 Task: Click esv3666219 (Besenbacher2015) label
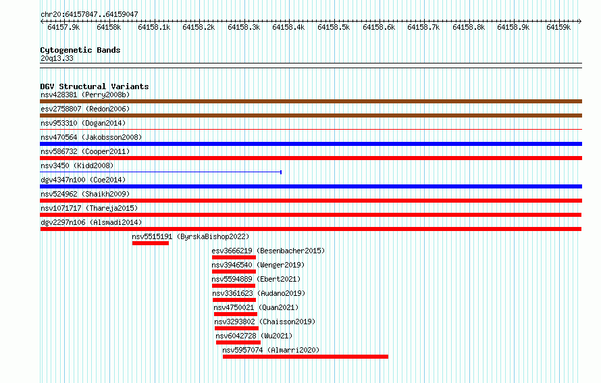[268, 251]
